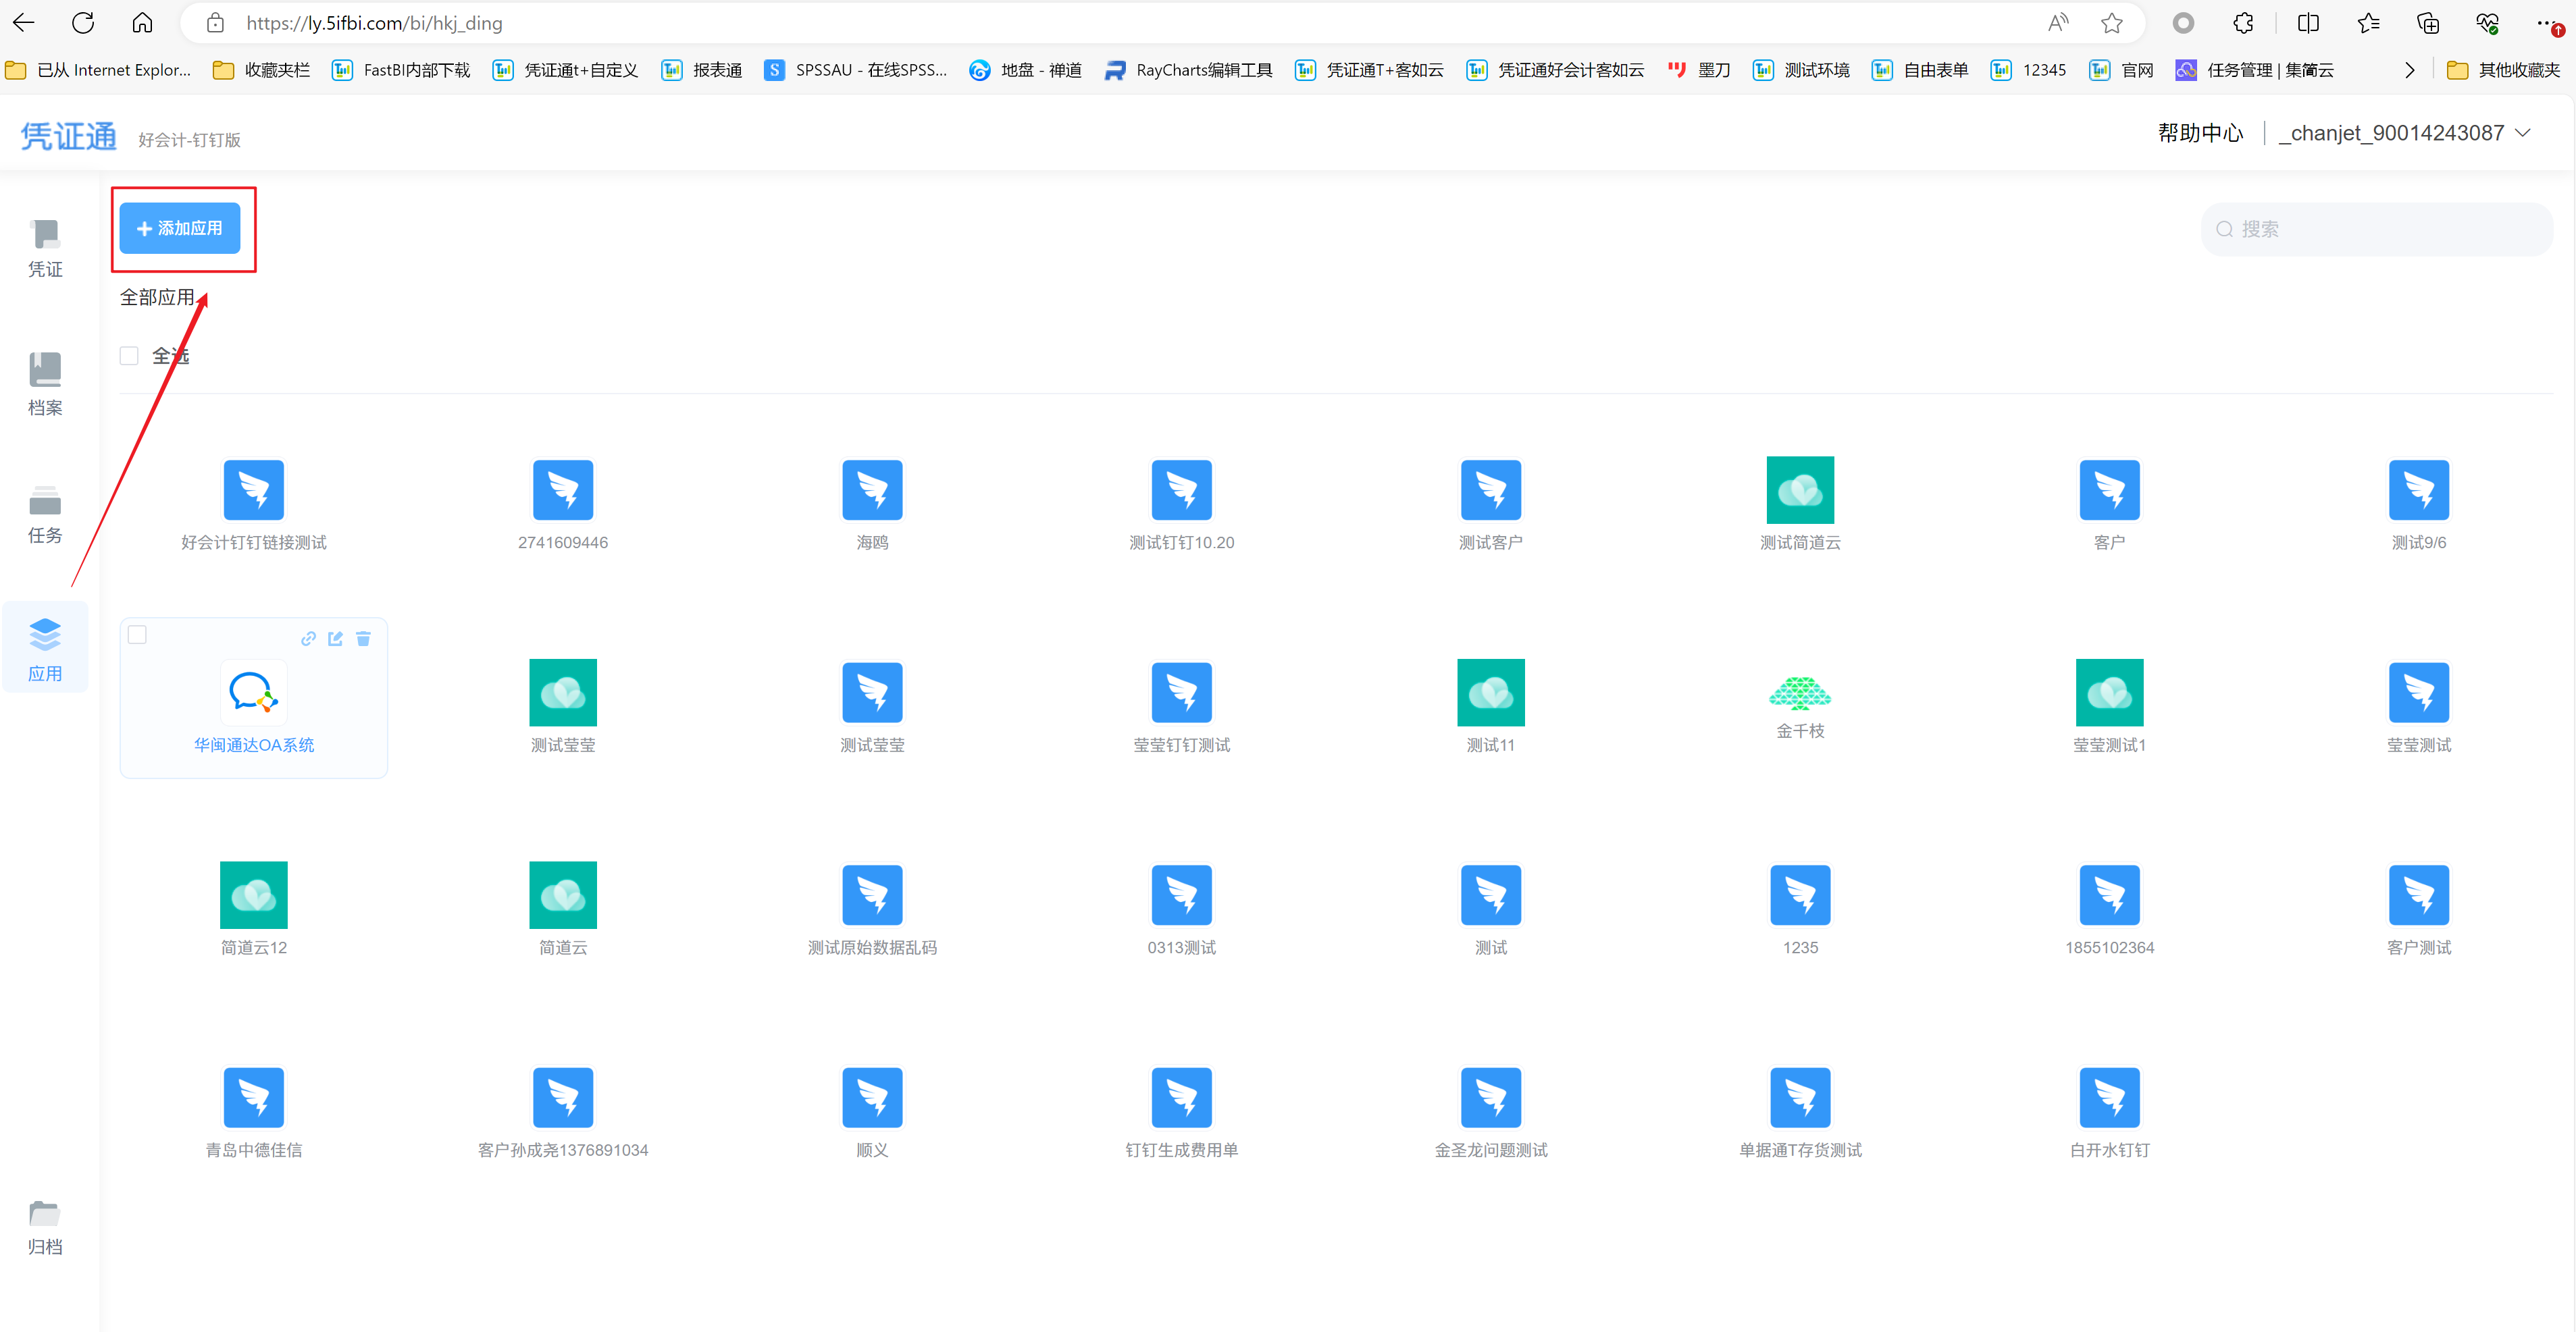This screenshot has width=2576, height=1332.
Task: Open the 测试原始数据乱码 app icon
Action: [x=872, y=895]
